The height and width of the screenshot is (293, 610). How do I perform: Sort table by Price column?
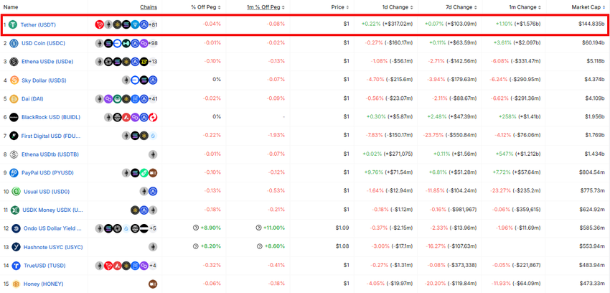pyautogui.click(x=340, y=7)
